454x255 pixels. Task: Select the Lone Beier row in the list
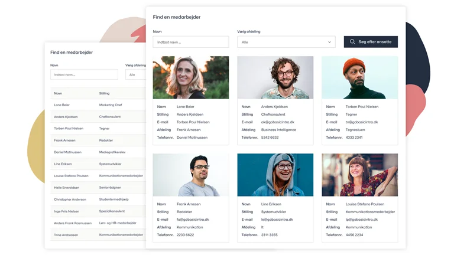[x=98, y=105]
